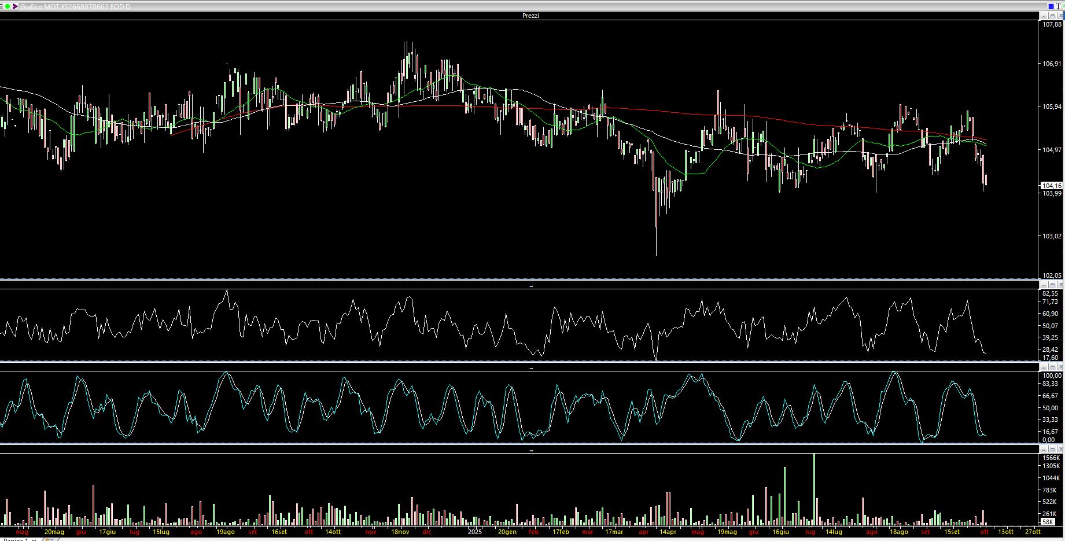Click splitter handle above the volume panel
1065x541 pixels.
pos(531,450)
